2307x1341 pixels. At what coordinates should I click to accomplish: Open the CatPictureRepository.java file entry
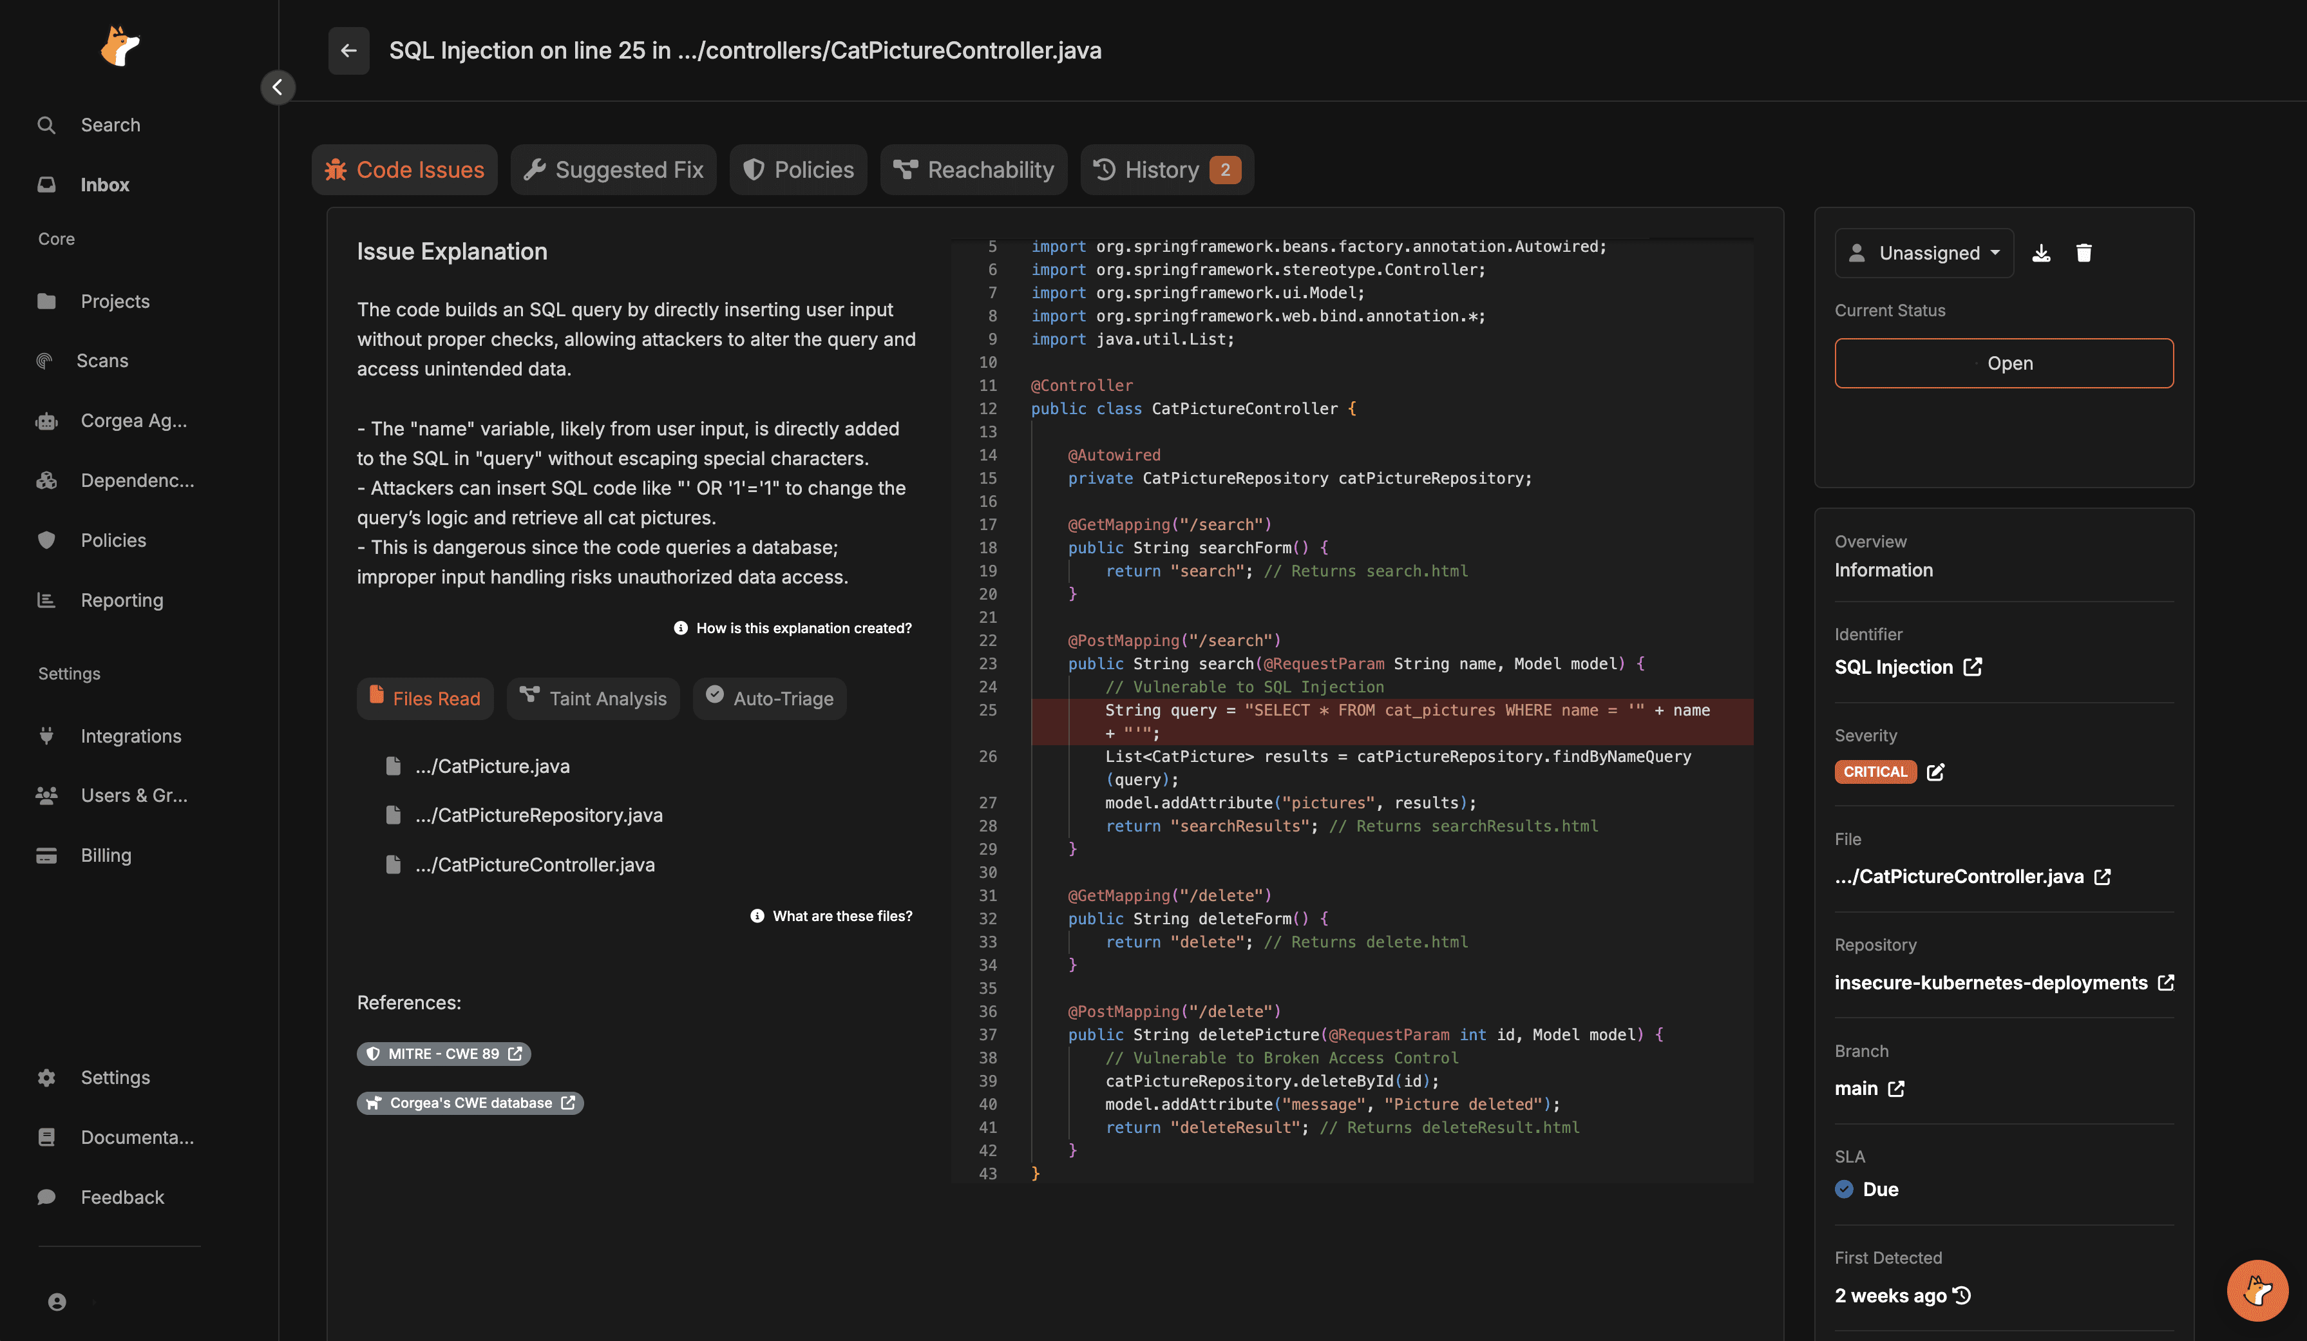538,815
